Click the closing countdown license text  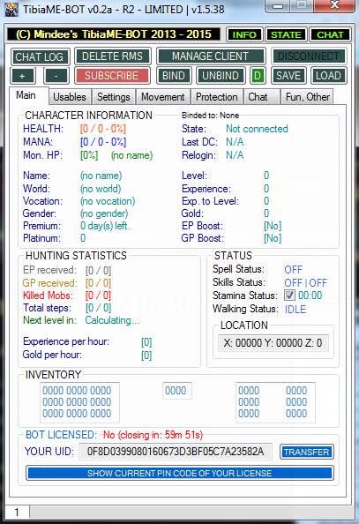click(153, 435)
